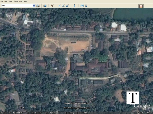This screenshot has height=114, width=153.
Task: Open the Edit menu
Action: point(6,2)
